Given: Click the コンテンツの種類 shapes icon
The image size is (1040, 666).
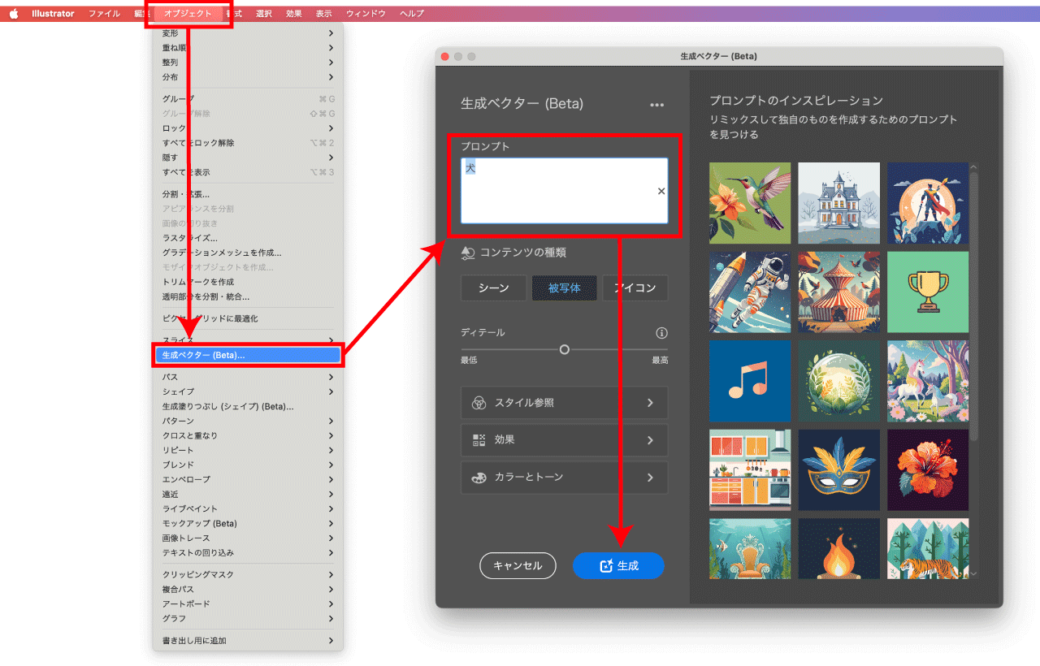Looking at the screenshot, I should pos(468,253).
